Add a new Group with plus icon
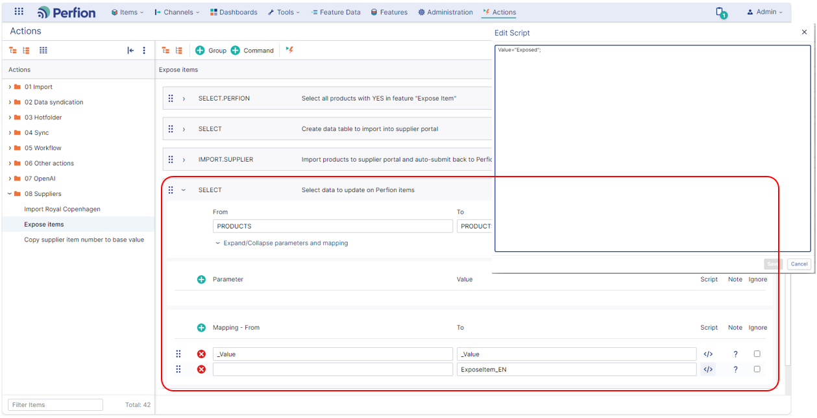The height and width of the screenshot is (418, 817). [200, 50]
